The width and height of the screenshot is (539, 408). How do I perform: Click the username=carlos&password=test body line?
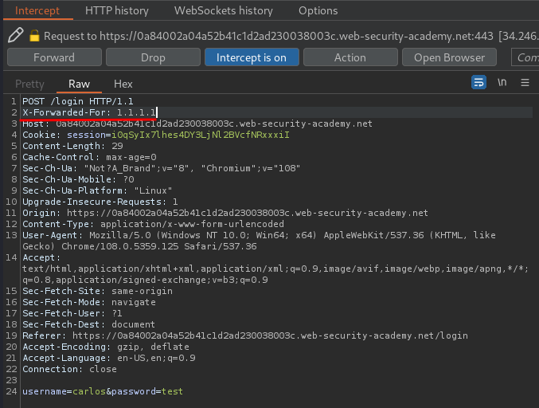click(x=103, y=391)
